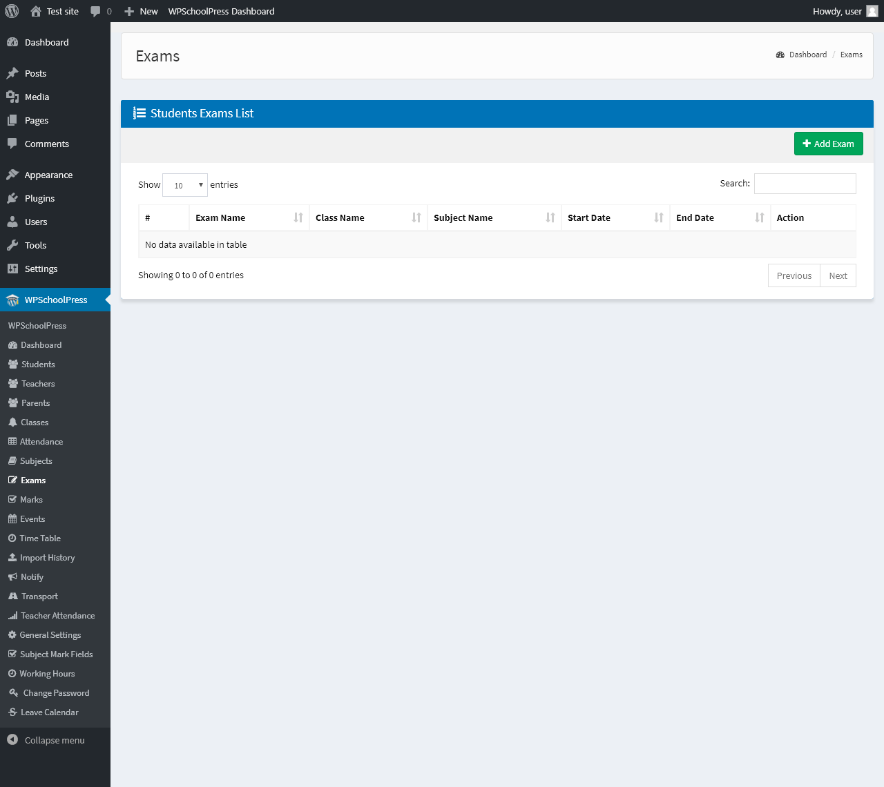Viewport: 884px width, 787px height.
Task: Click the Exams breadcrumb text
Action: 852,55
